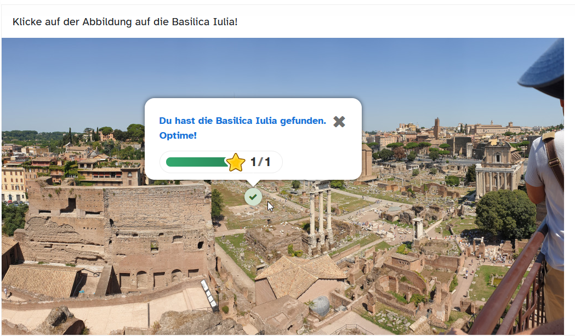The image size is (575, 336).
Task: Click the "1/1" score counter
Action: pyautogui.click(x=260, y=162)
